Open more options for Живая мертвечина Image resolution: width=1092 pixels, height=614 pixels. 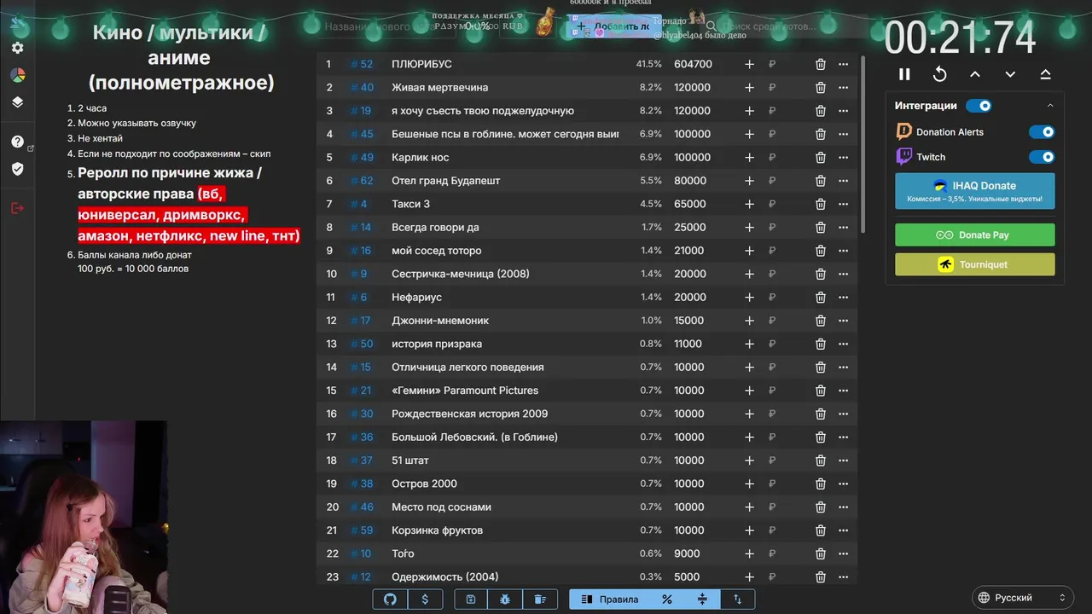(843, 87)
